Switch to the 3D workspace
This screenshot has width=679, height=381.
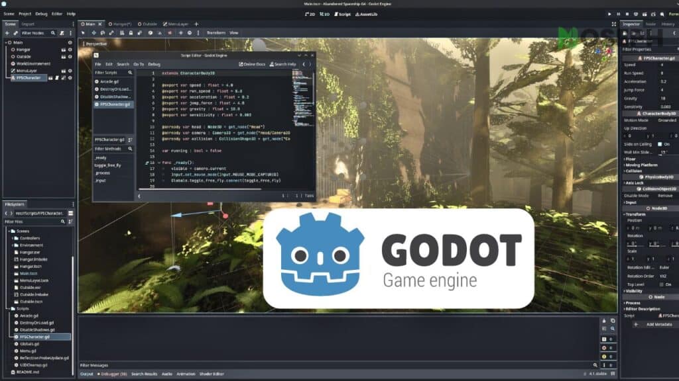(x=324, y=15)
